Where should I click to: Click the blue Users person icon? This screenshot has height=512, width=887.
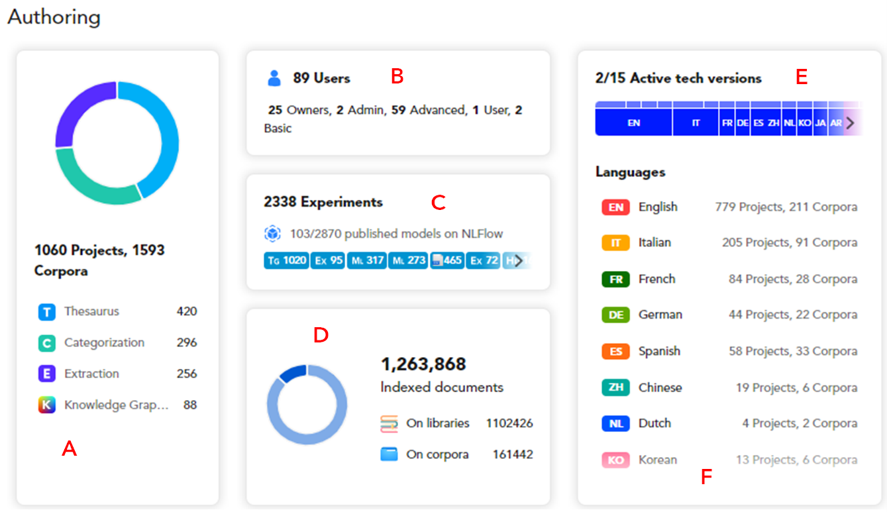coord(274,78)
